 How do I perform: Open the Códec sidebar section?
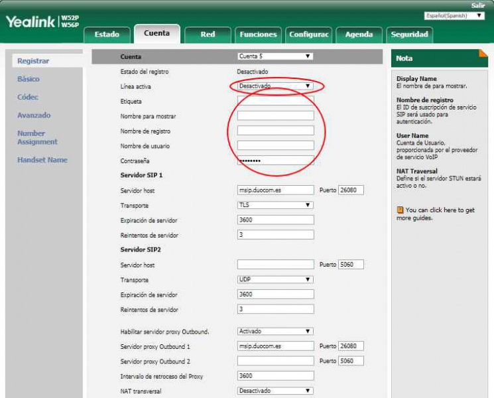(x=28, y=97)
